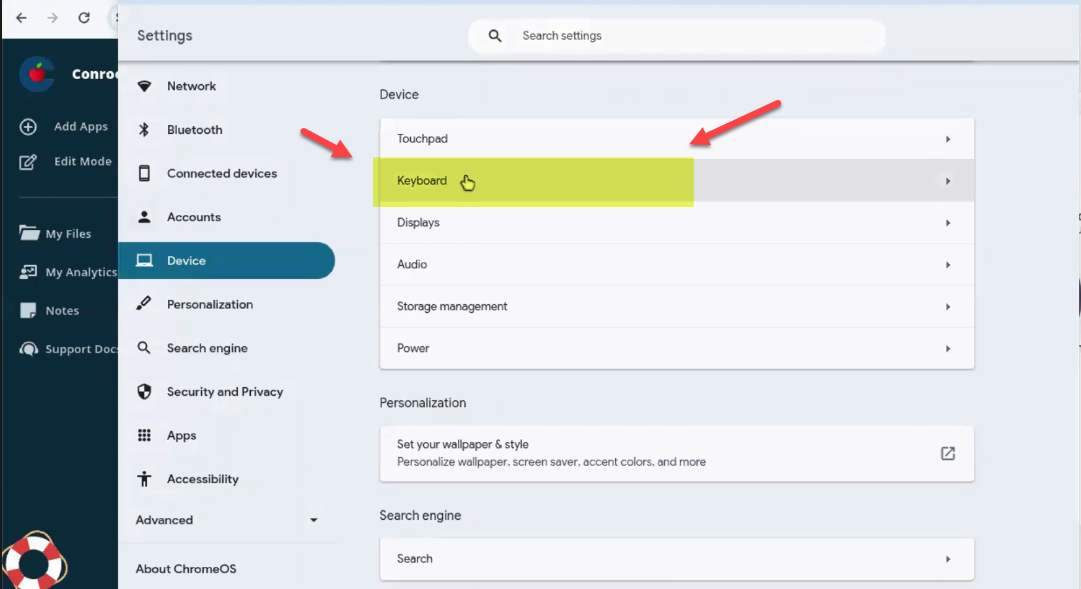Click the Bluetooth icon in sidebar
This screenshot has width=1081, height=589.
click(x=144, y=130)
